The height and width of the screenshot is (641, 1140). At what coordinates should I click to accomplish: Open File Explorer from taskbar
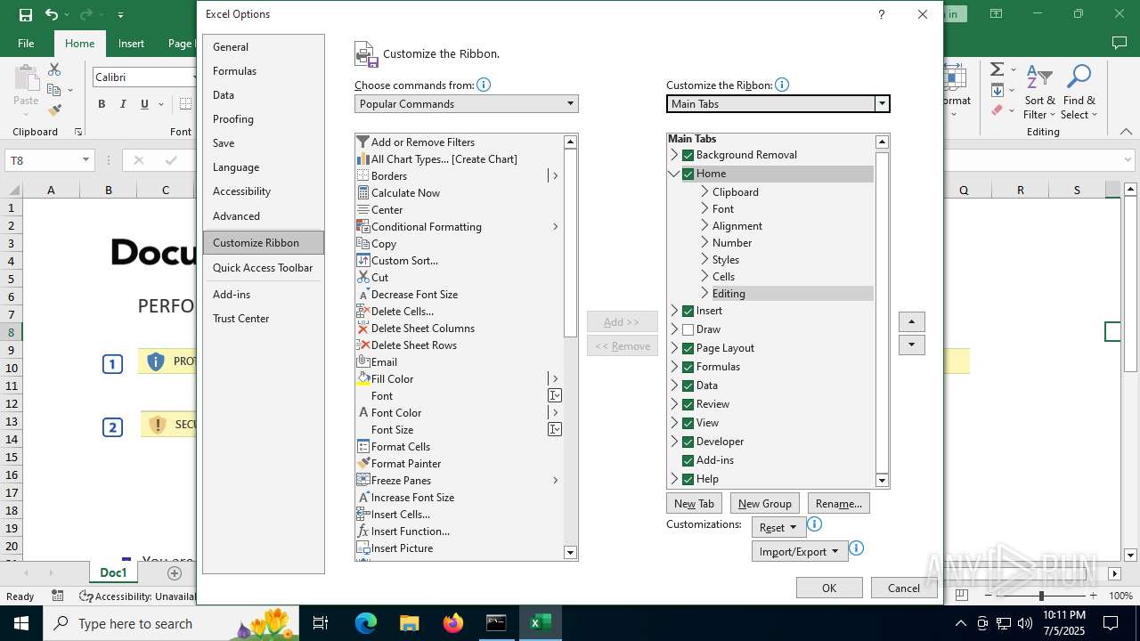pos(410,623)
